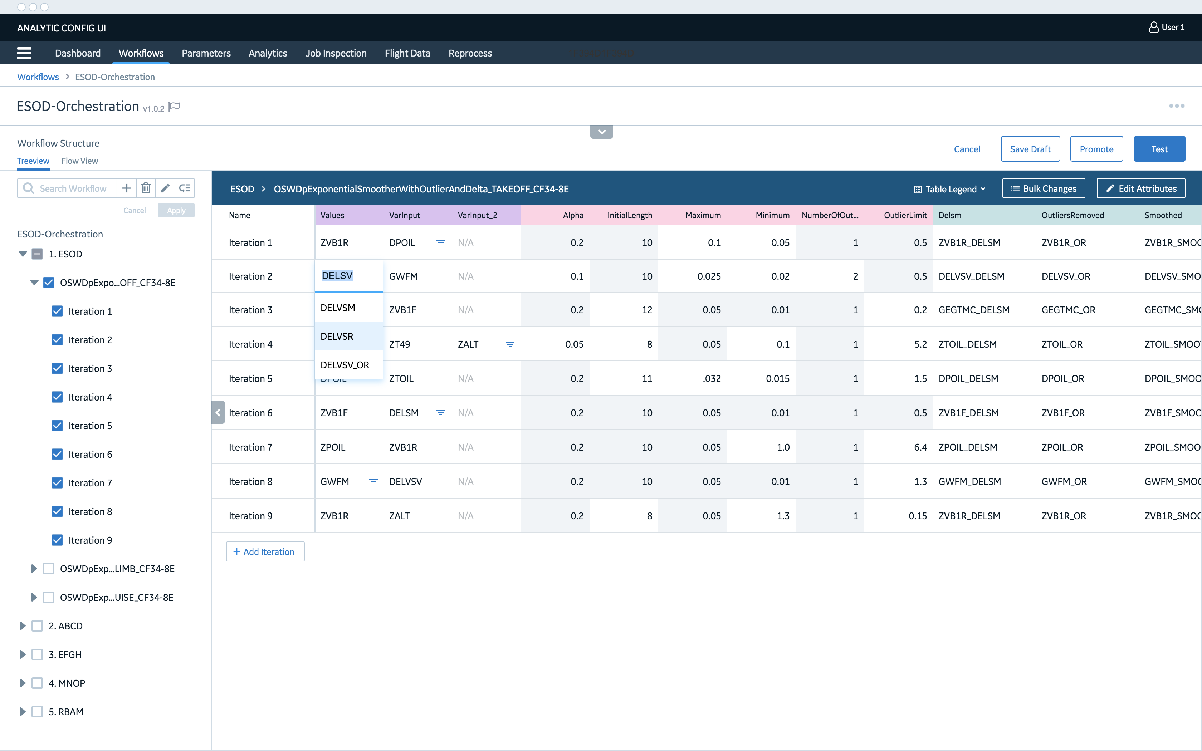This screenshot has width=1202, height=751.
Task: Click the Workflows breadcrumb link
Action: [x=38, y=77]
